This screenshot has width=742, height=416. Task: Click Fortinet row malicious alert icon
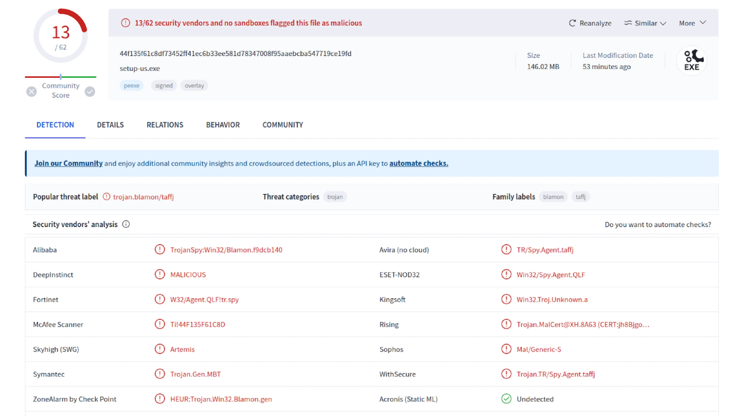159,299
